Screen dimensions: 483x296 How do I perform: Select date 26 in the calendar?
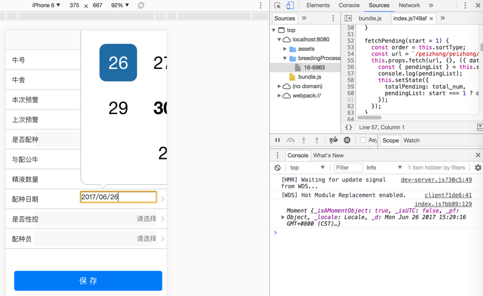pyautogui.click(x=118, y=63)
